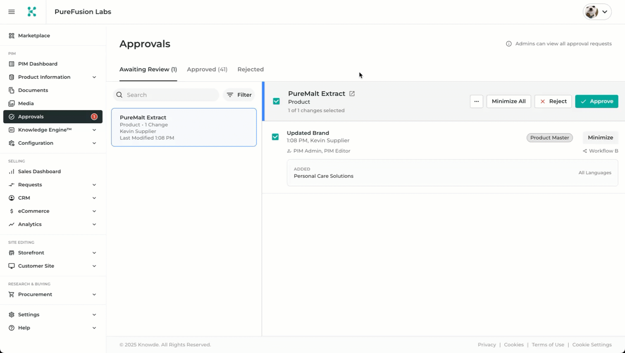Expand the Analytics submenu chevron
The width and height of the screenshot is (625, 353).
[94, 224]
